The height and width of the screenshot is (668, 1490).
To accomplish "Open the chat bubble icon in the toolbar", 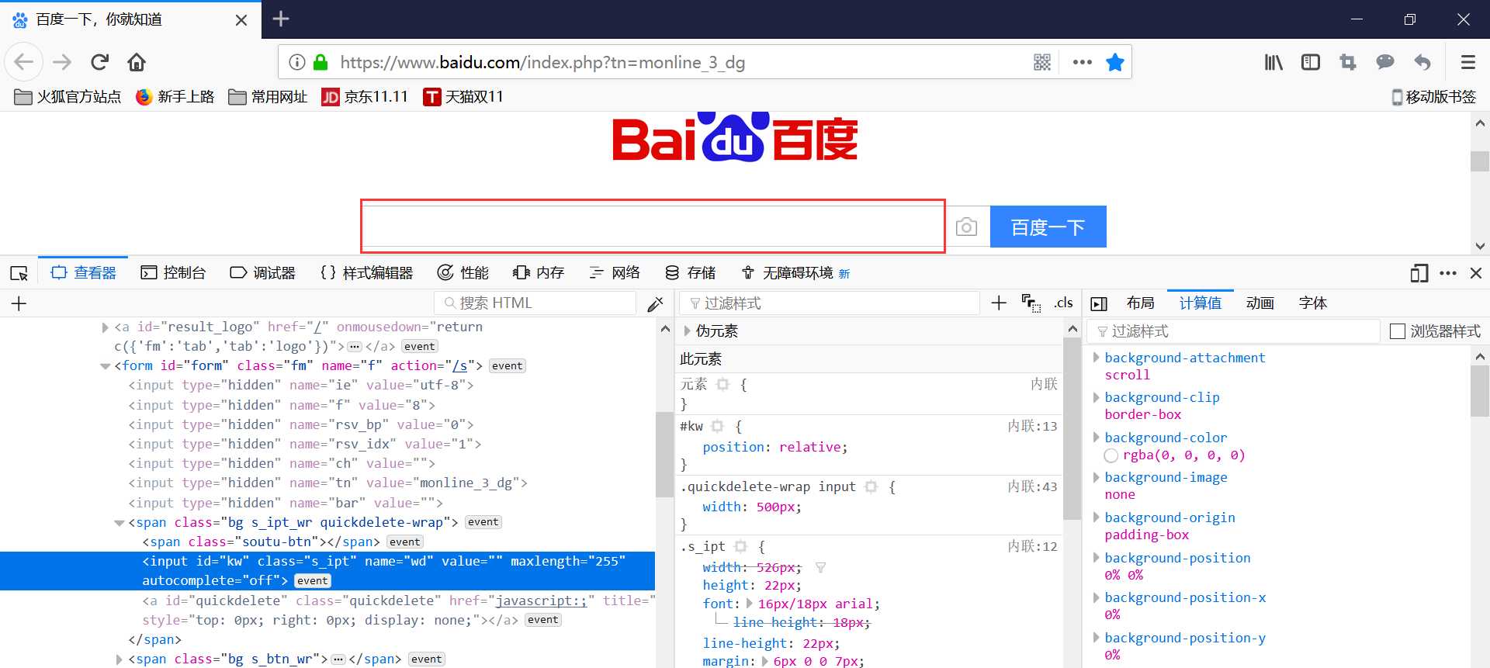I will [x=1385, y=62].
